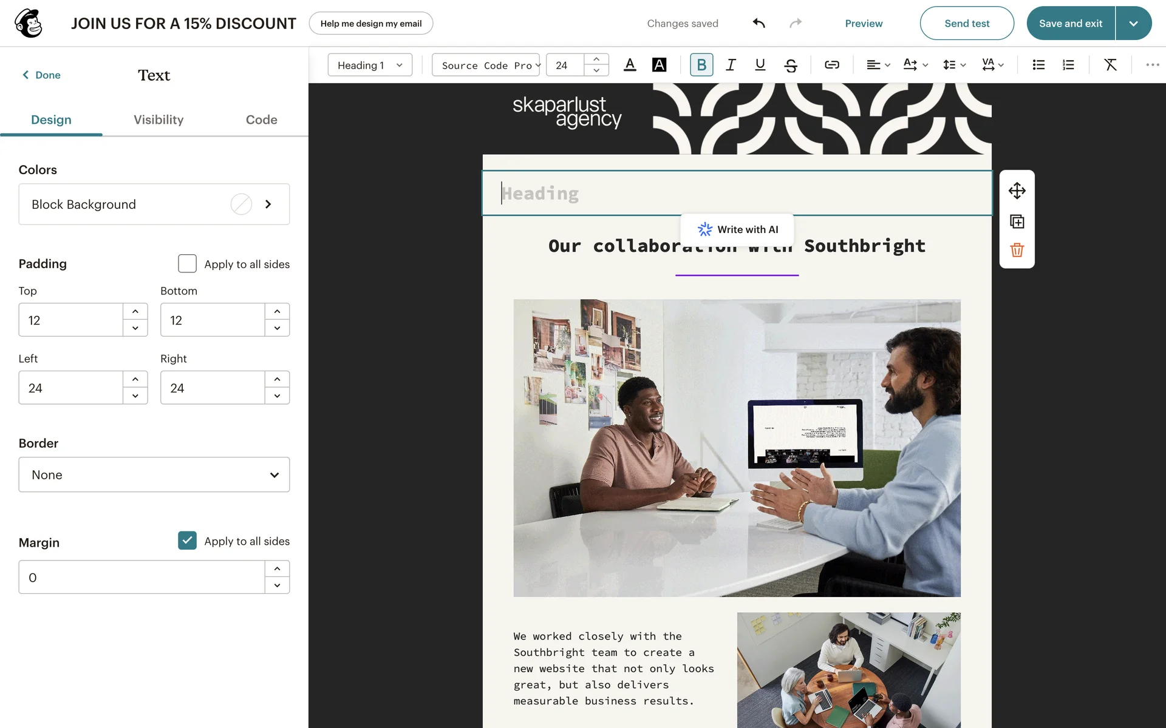1166x728 pixels.
Task: Click the Send test button
Action: click(x=966, y=23)
